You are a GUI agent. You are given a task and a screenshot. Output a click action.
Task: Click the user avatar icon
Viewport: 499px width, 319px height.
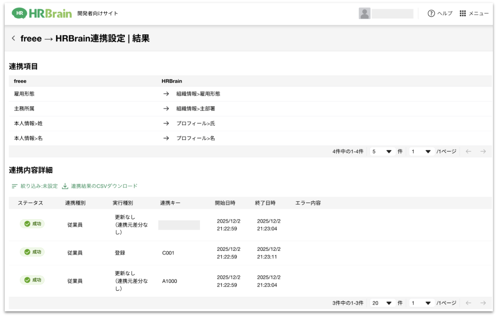[x=365, y=13]
